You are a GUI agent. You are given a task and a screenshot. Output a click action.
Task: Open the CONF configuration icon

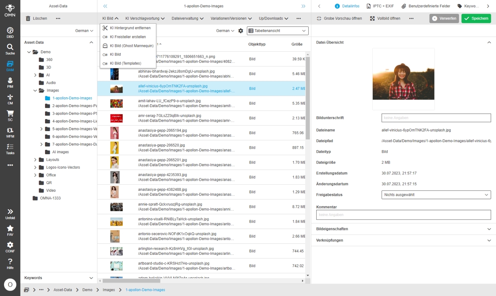(10, 247)
